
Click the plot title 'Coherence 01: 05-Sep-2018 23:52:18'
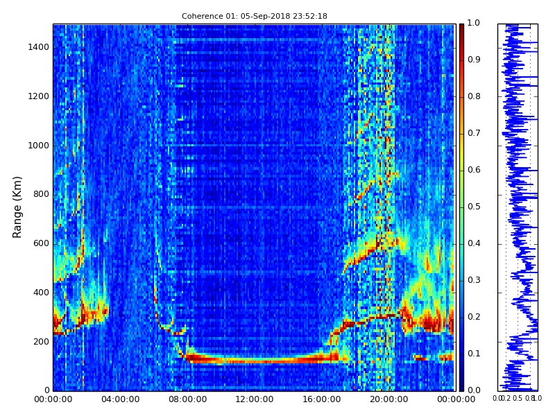[x=254, y=16]
